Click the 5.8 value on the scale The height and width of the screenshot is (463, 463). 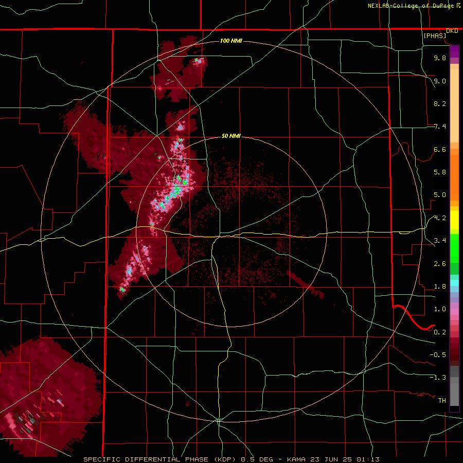440,172
